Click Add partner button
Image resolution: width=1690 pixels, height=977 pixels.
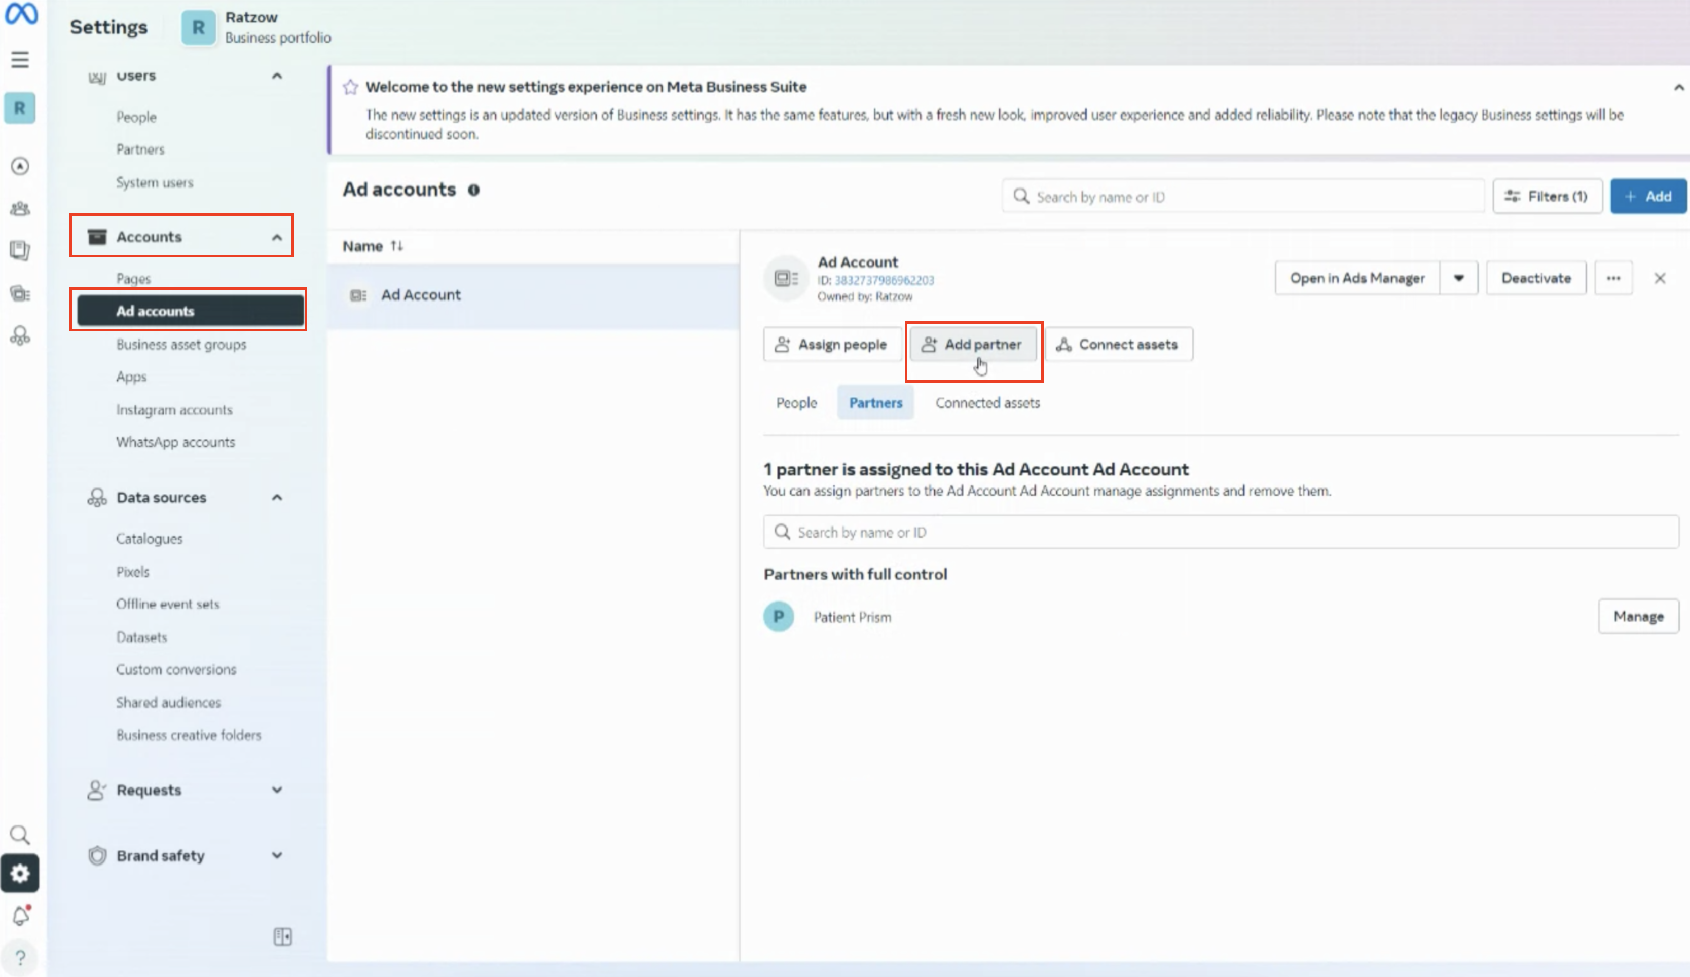click(x=972, y=345)
